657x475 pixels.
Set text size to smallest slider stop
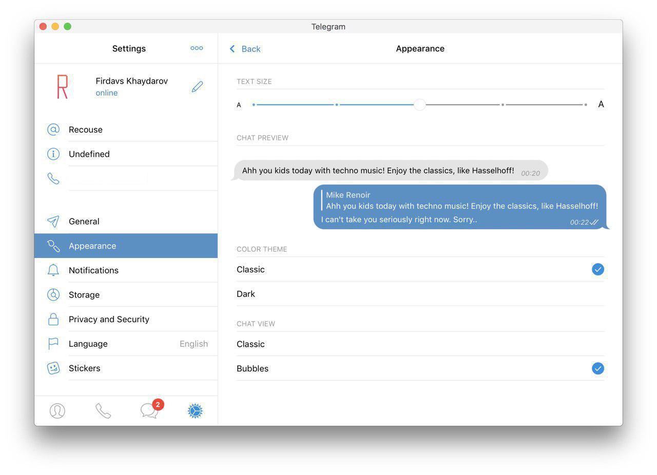254,105
